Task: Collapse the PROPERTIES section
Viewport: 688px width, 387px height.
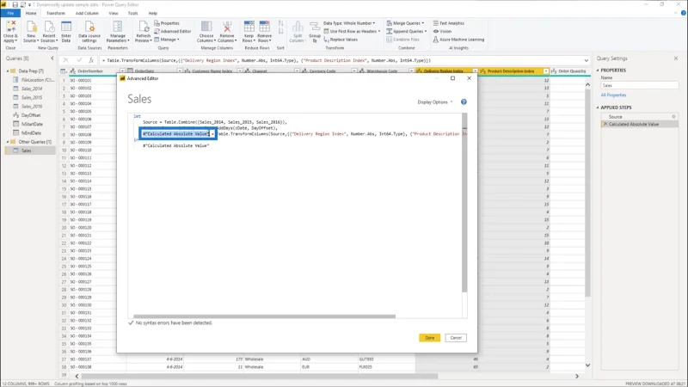Action: (598, 71)
